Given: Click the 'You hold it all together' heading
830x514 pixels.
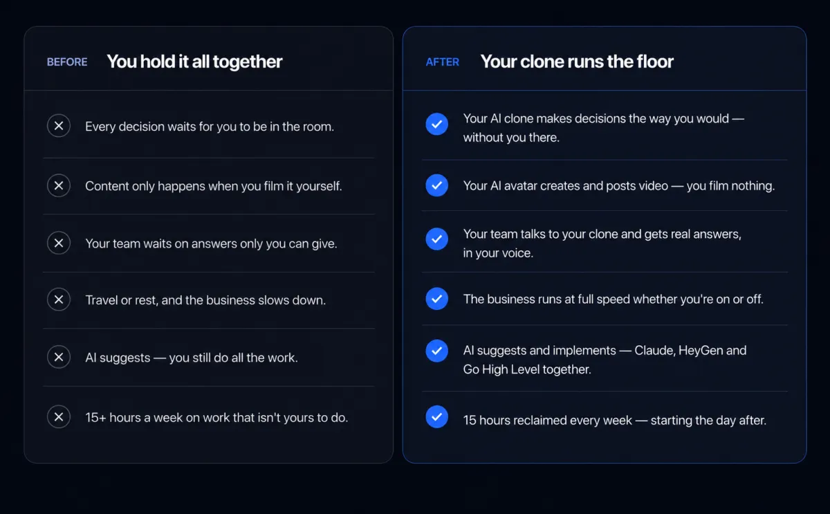Looking at the screenshot, I should (194, 62).
